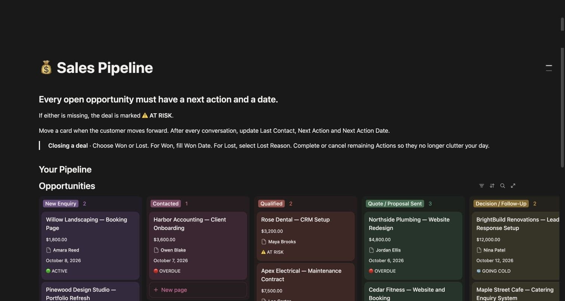Viewport: 565px width, 301px height.
Task: Click page icon beside Jordan Ellis
Action: (371, 250)
